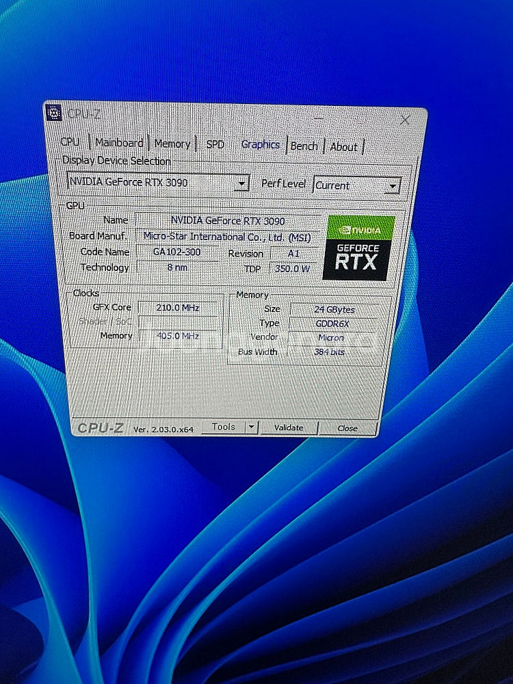The image size is (513, 684).
Task: Click the GPU Name field value
Action: click(228, 221)
